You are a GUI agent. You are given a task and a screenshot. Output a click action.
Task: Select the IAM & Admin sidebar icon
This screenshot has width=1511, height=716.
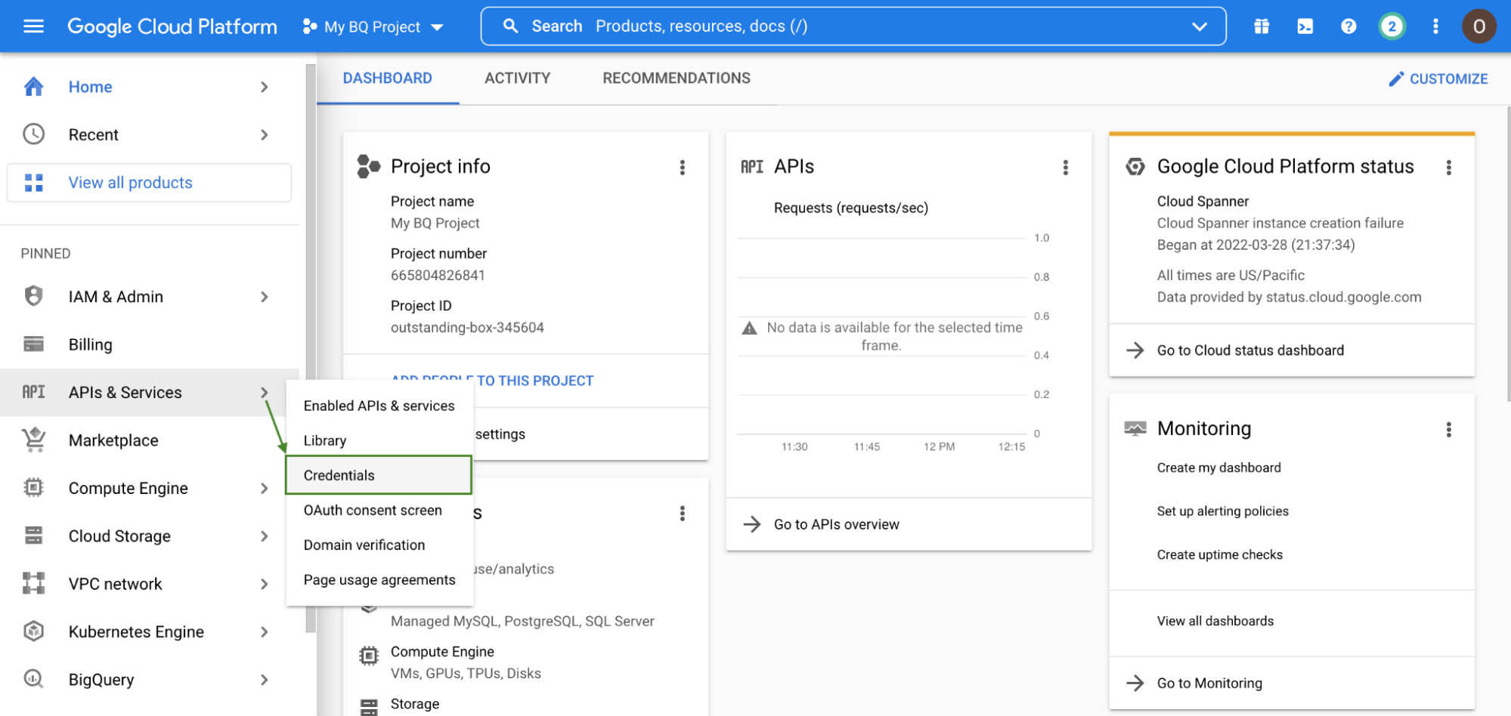coord(33,296)
